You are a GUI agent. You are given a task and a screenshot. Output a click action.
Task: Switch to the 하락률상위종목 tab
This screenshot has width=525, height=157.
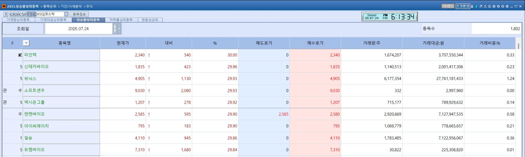pos(121,20)
